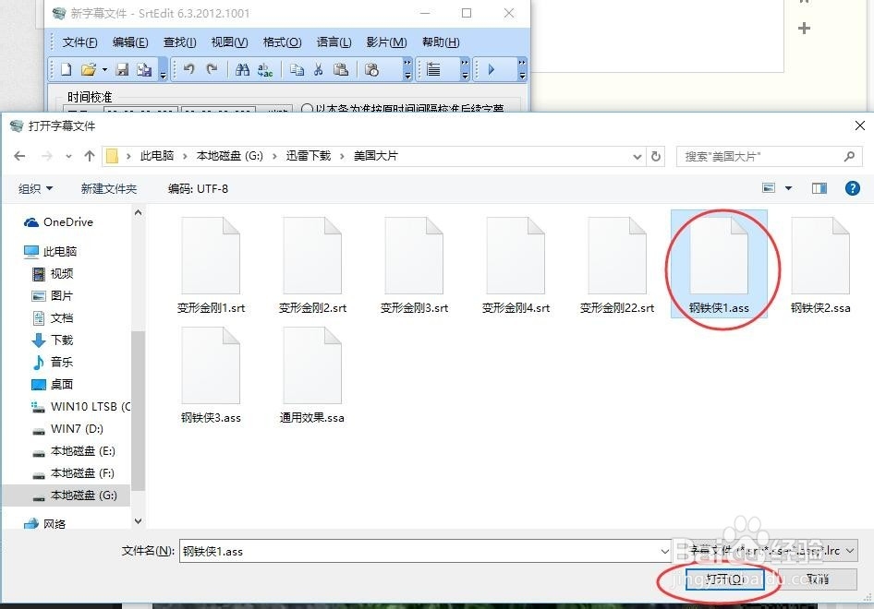The height and width of the screenshot is (609, 874).
Task: Click the Redo arrow icon
Action: click(211, 70)
